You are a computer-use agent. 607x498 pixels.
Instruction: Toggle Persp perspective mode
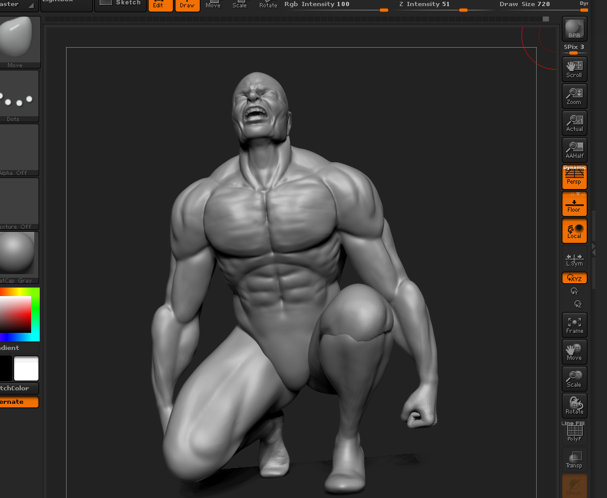(574, 177)
